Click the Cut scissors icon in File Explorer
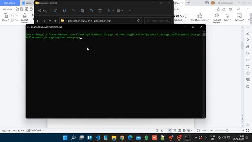The width and height of the screenshot is (252, 142). click(x=56, y=11)
